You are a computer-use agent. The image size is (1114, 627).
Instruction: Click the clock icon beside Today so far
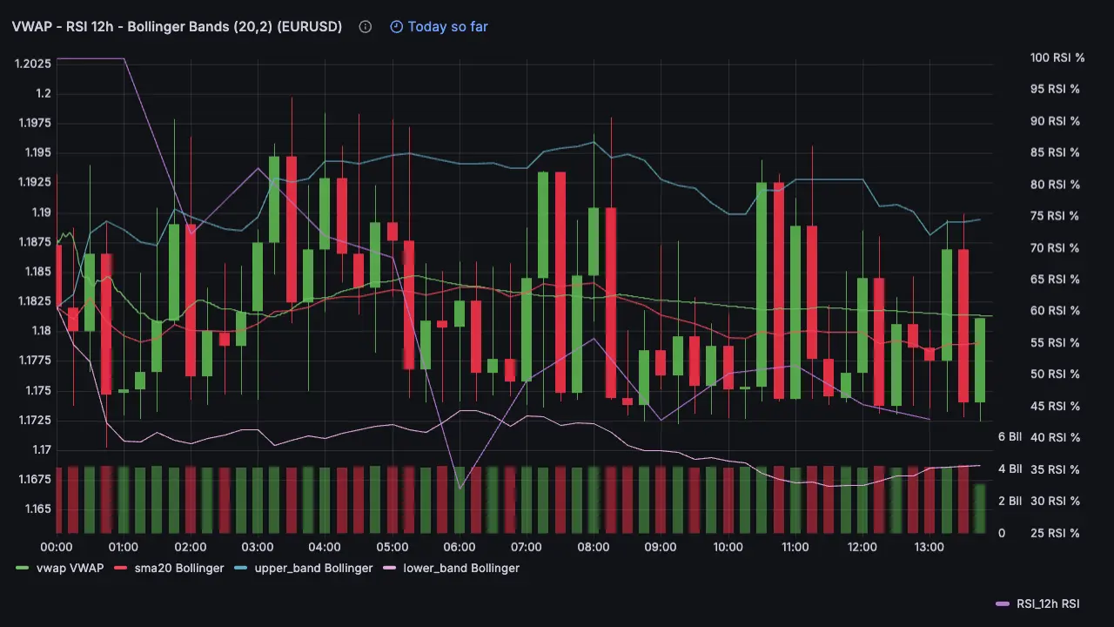pos(397,26)
